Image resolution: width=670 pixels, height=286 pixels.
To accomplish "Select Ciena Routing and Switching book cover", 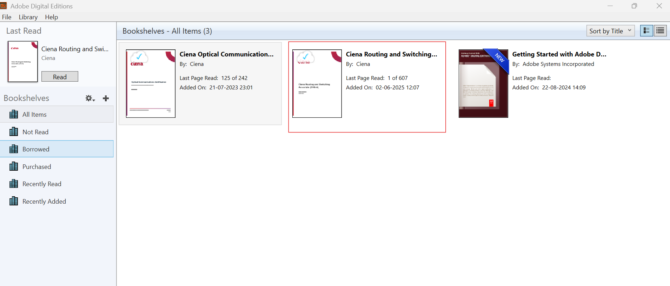I will (x=317, y=83).
